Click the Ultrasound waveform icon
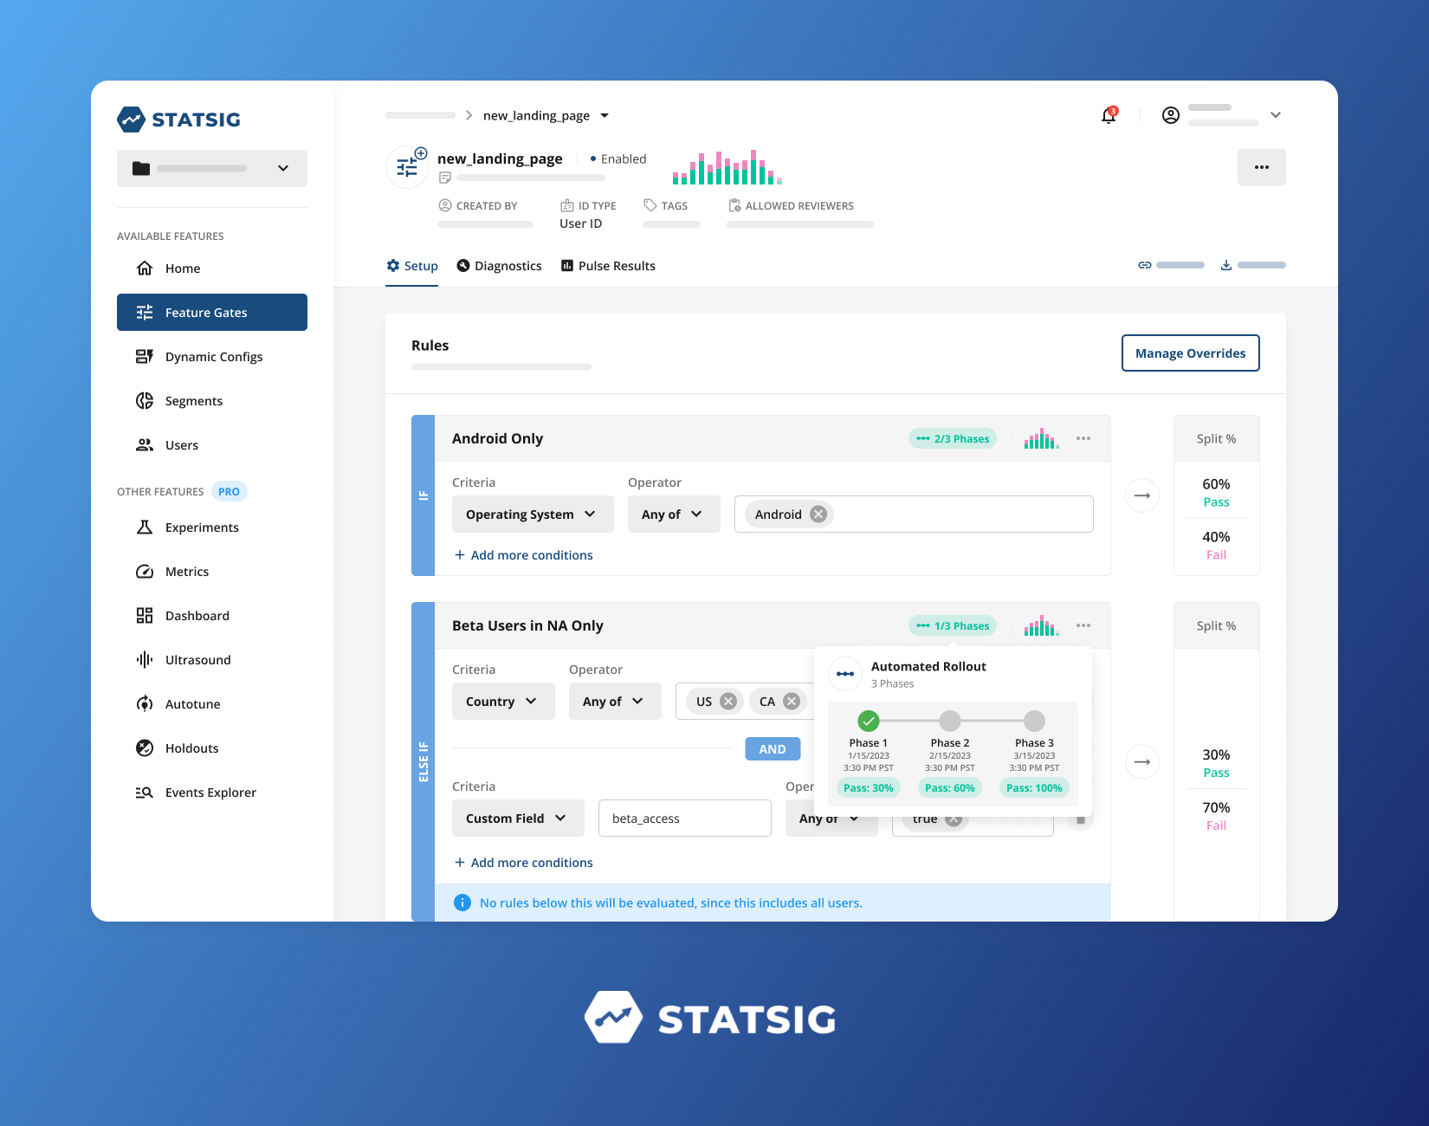The width and height of the screenshot is (1429, 1126). [x=145, y=660]
